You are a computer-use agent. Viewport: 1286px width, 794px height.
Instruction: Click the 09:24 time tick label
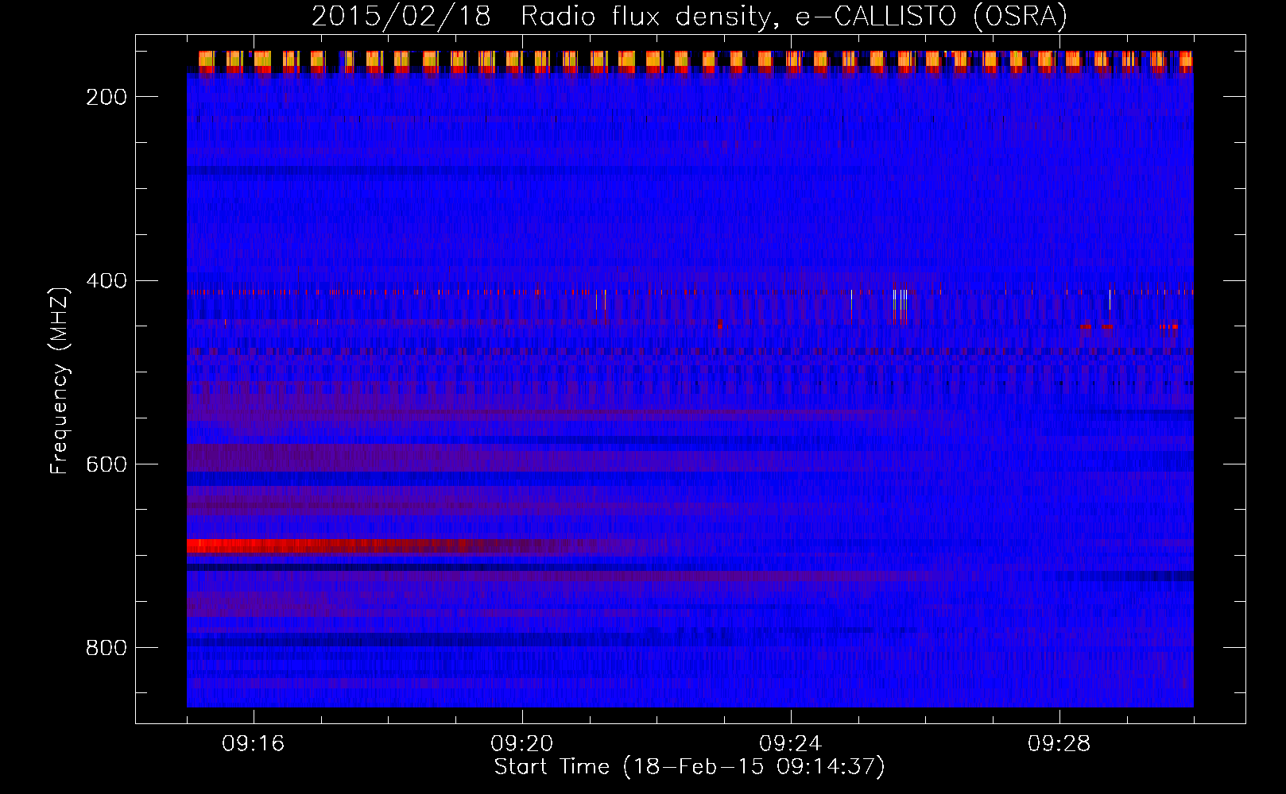tap(791, 744)
